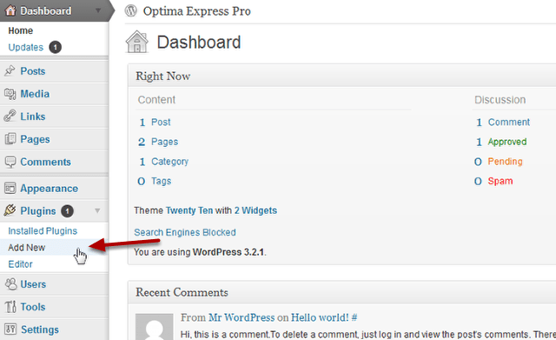The height and width of the screenshot is (340, 556).
Task: Click the Users icon in sidebar
Action: tap(10, 284)
